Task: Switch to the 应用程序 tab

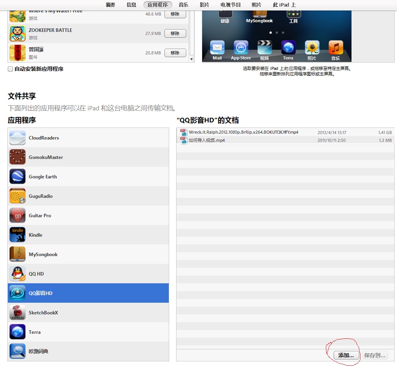Action: pos(158,5)
